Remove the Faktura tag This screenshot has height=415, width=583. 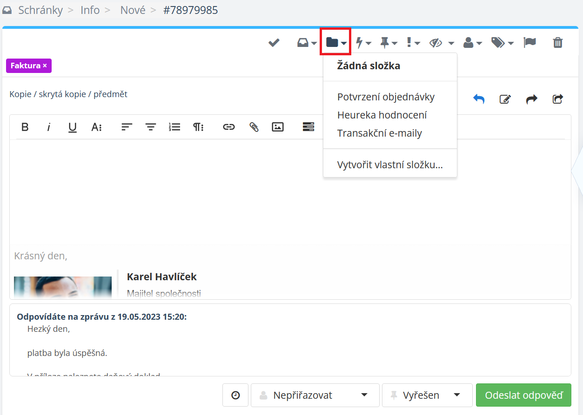tap(45, 66)
